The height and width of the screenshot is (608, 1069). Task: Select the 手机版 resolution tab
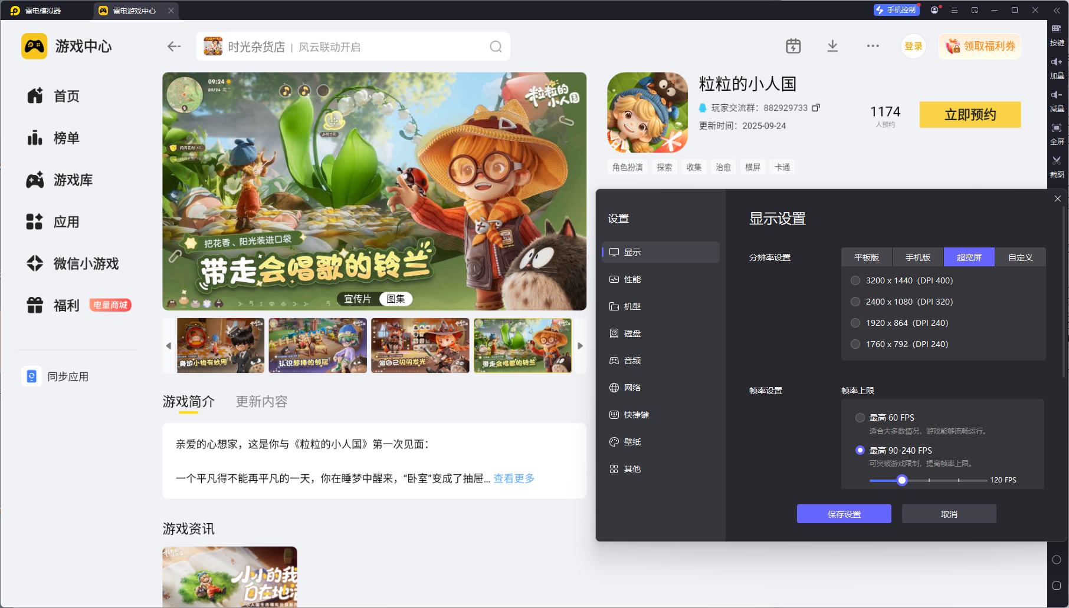(x=918, y=257)
